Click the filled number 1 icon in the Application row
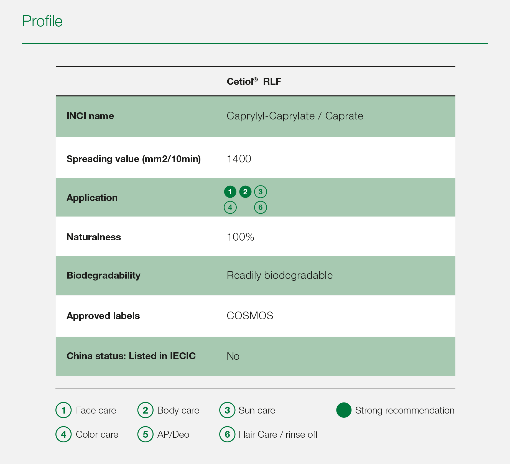This screenshot has height=464, width=510. tap(230, 192)
